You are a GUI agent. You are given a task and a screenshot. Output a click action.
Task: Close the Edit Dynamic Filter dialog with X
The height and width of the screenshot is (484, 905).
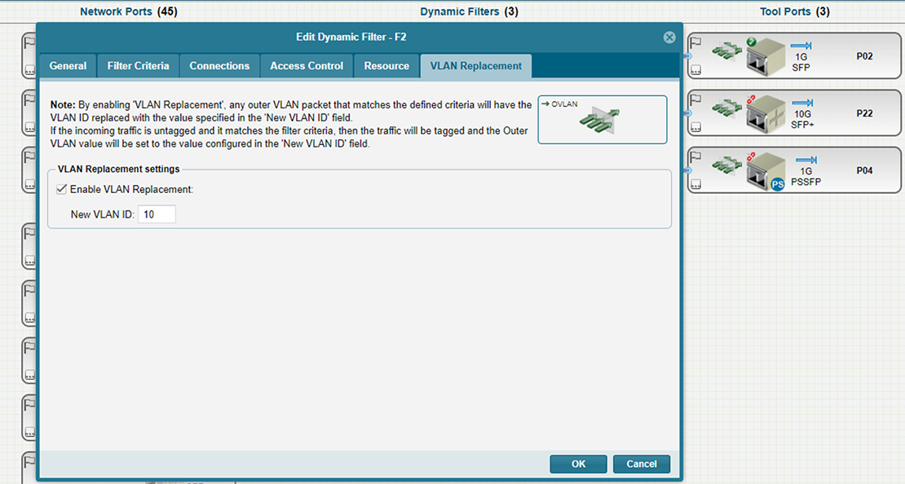(669, 37)
